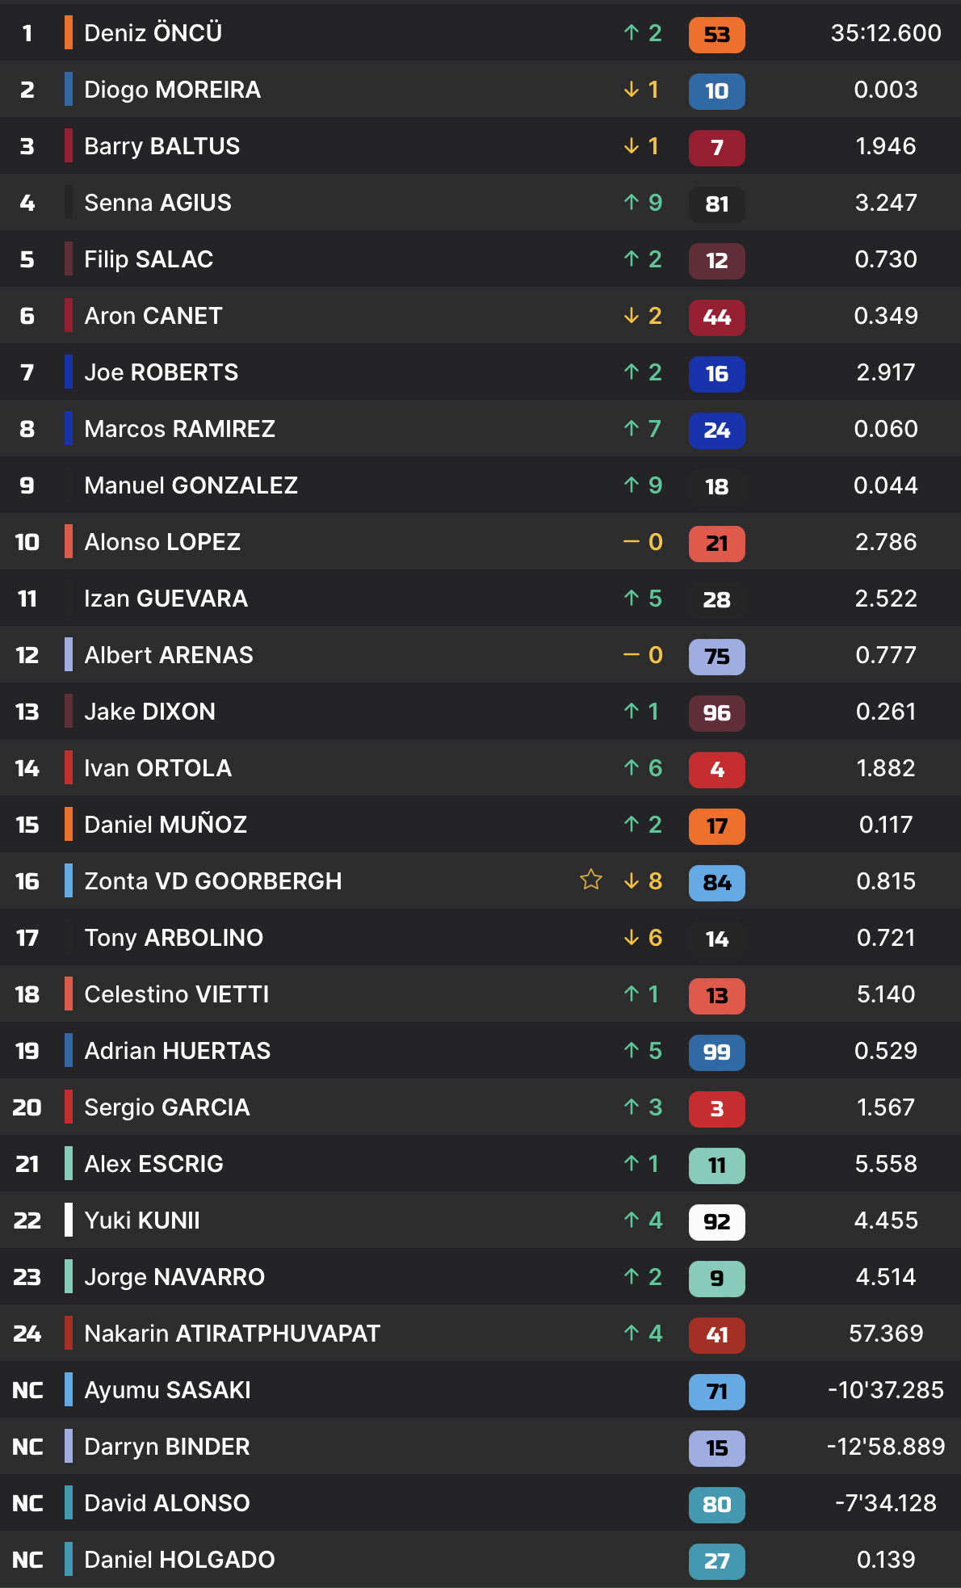961x1588 pixels.
Task: Click the blue number 10 badge
Action: coord(716,91)
